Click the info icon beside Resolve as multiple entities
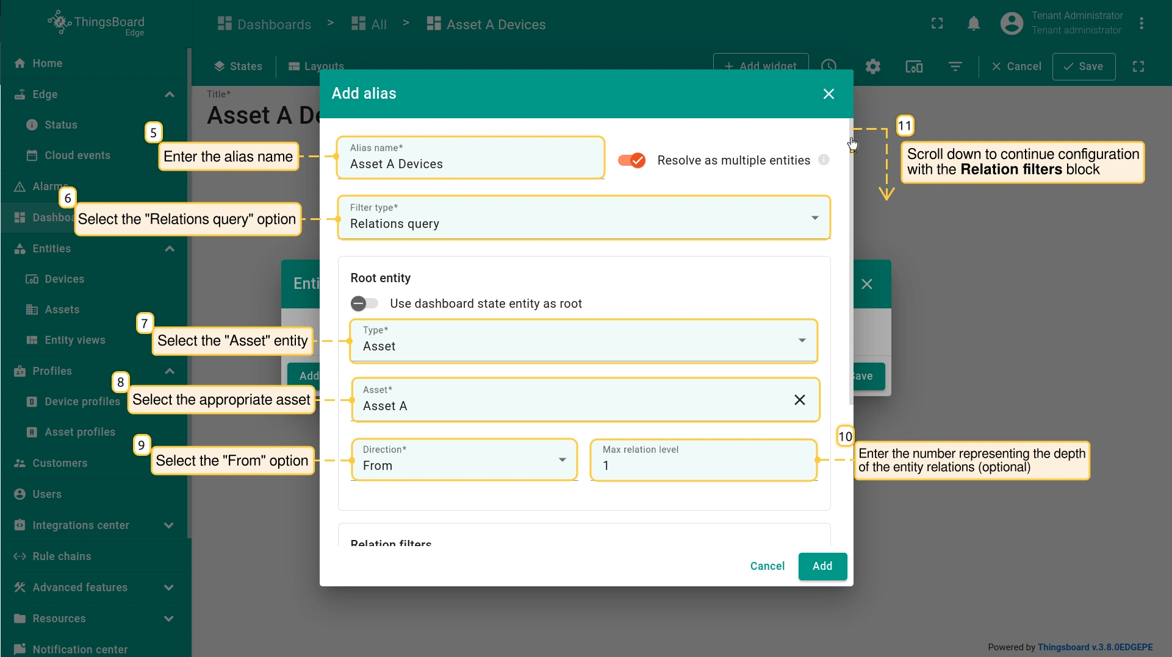The image size is (1172, 657). coord(824,160)
